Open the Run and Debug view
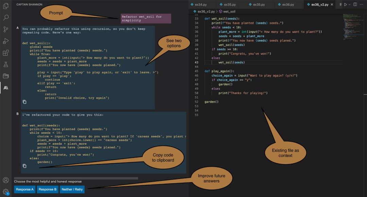 [6, 41]
